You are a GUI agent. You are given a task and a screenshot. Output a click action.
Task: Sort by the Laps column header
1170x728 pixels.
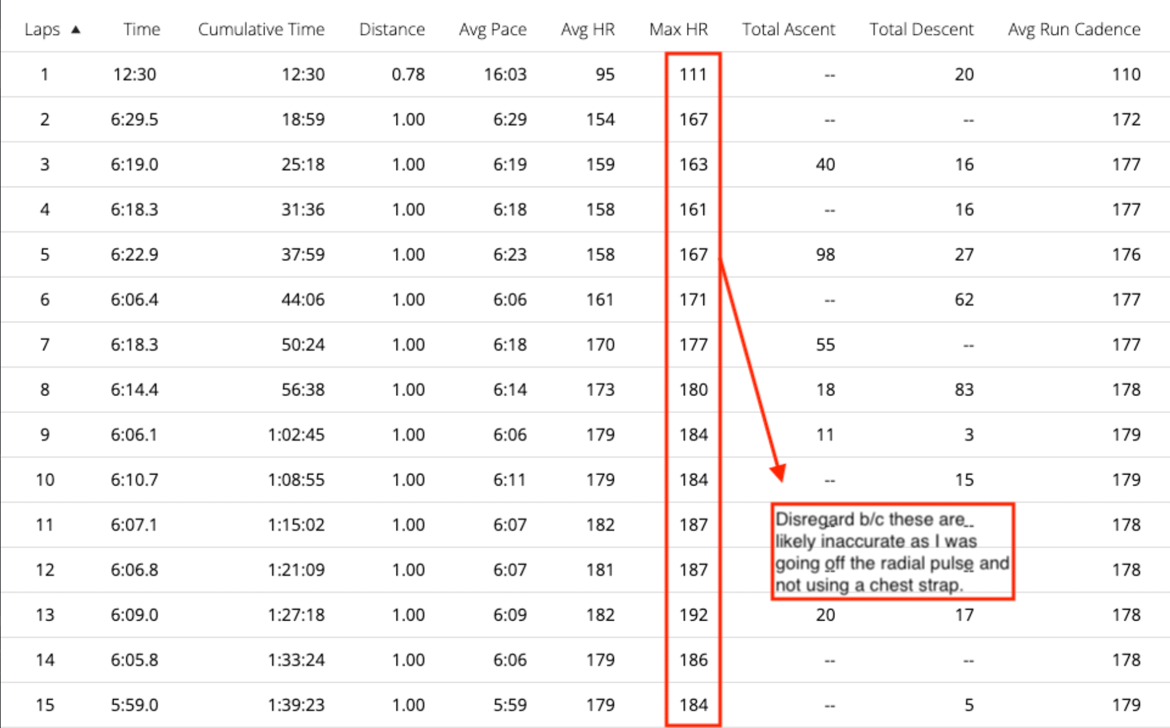click(x=42, y=29)
